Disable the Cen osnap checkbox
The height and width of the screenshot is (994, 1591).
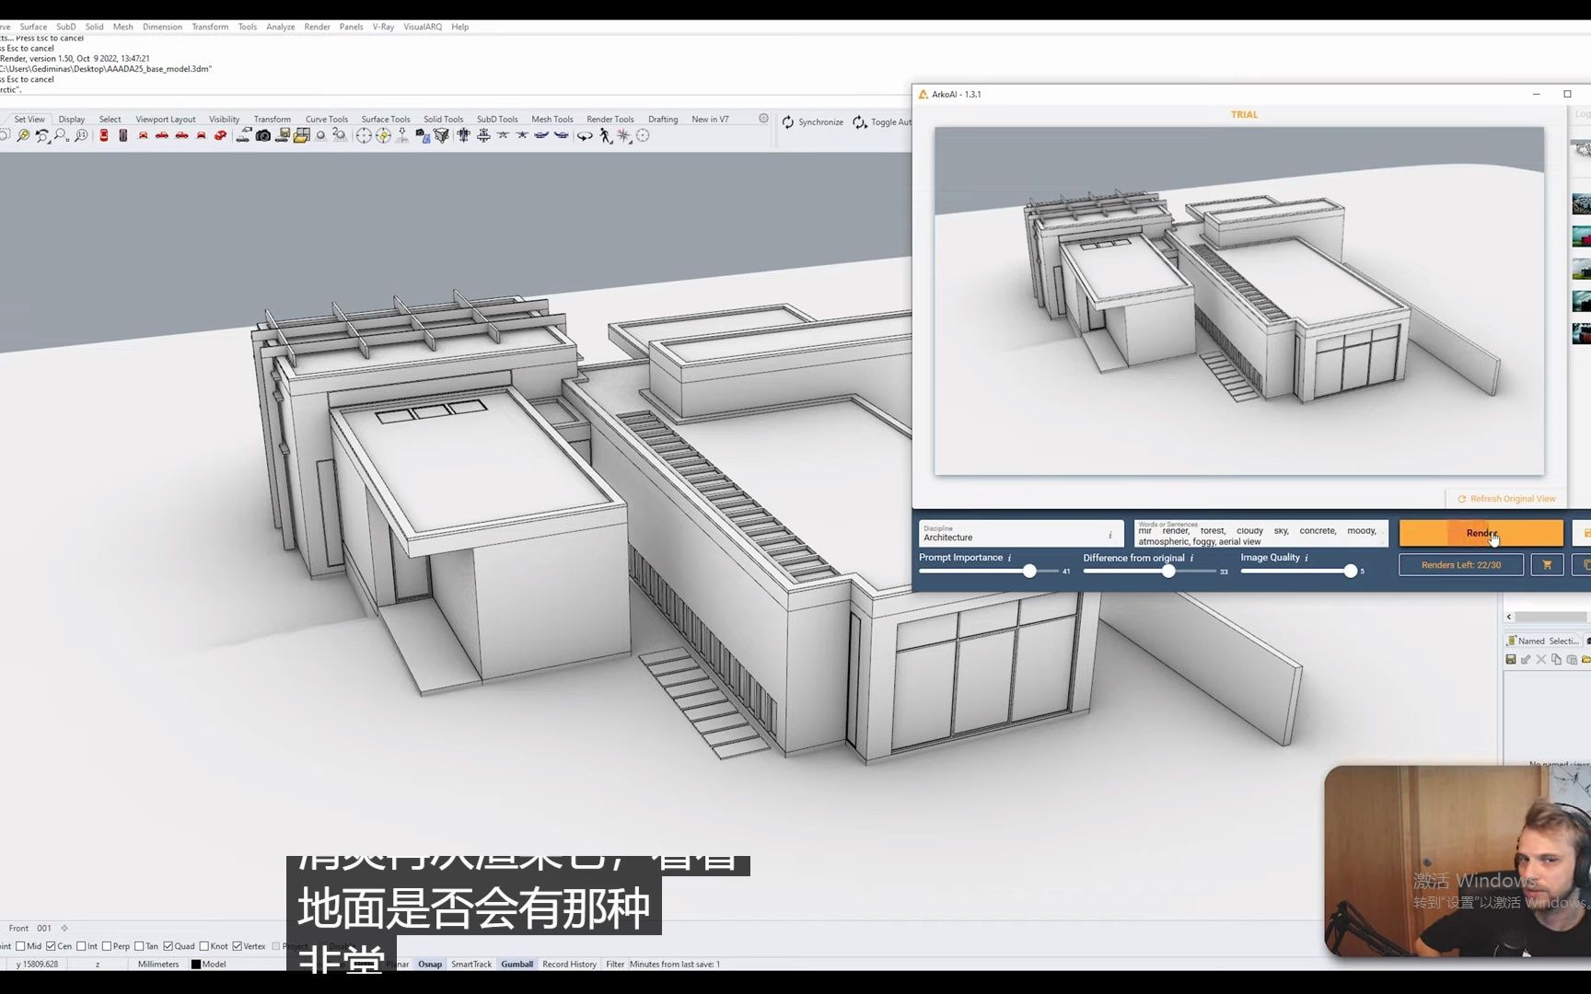click(51, 946)
